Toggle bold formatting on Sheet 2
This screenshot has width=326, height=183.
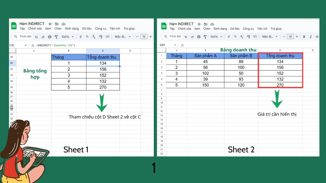(x=304, y=37)
